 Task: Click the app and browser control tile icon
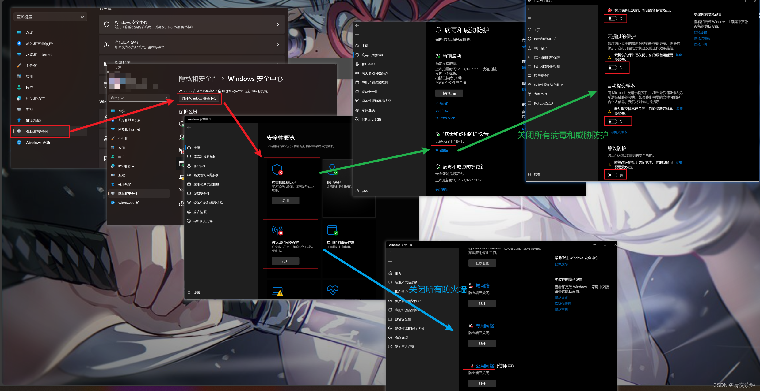[332, 230]
